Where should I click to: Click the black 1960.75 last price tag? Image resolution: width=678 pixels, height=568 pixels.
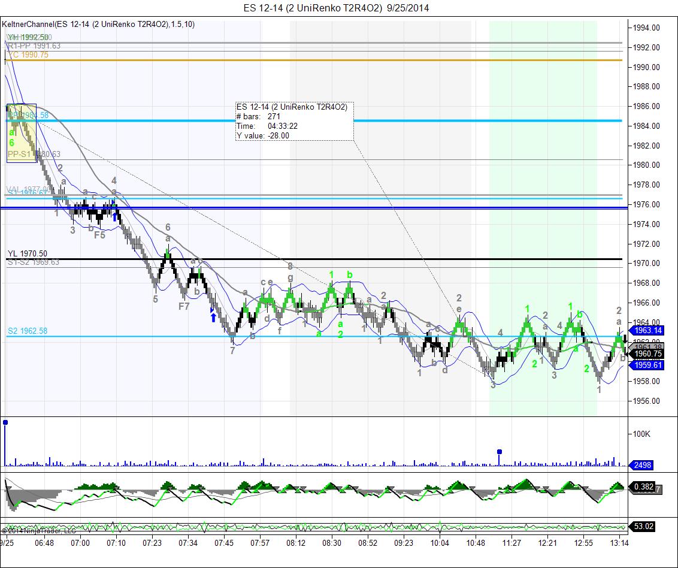pyautogui.click(x=647, y=354)
